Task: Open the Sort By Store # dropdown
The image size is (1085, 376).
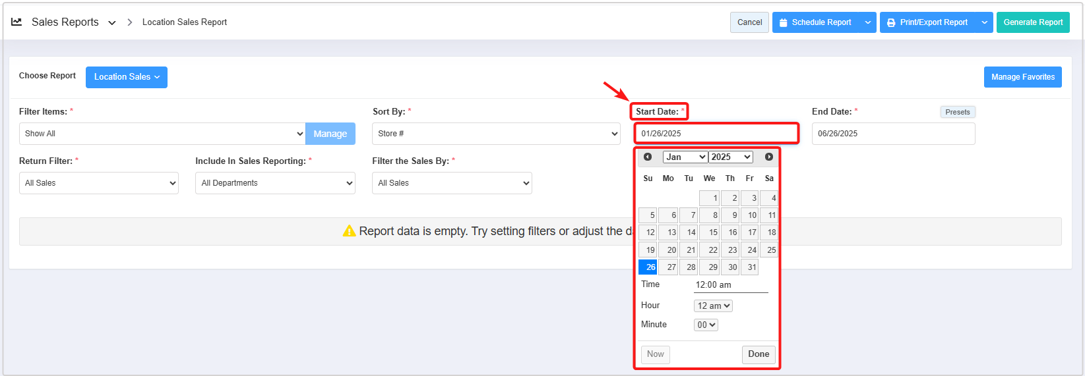Action: [496, 134]
